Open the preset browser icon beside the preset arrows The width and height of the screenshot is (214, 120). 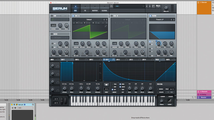point(153,6)
